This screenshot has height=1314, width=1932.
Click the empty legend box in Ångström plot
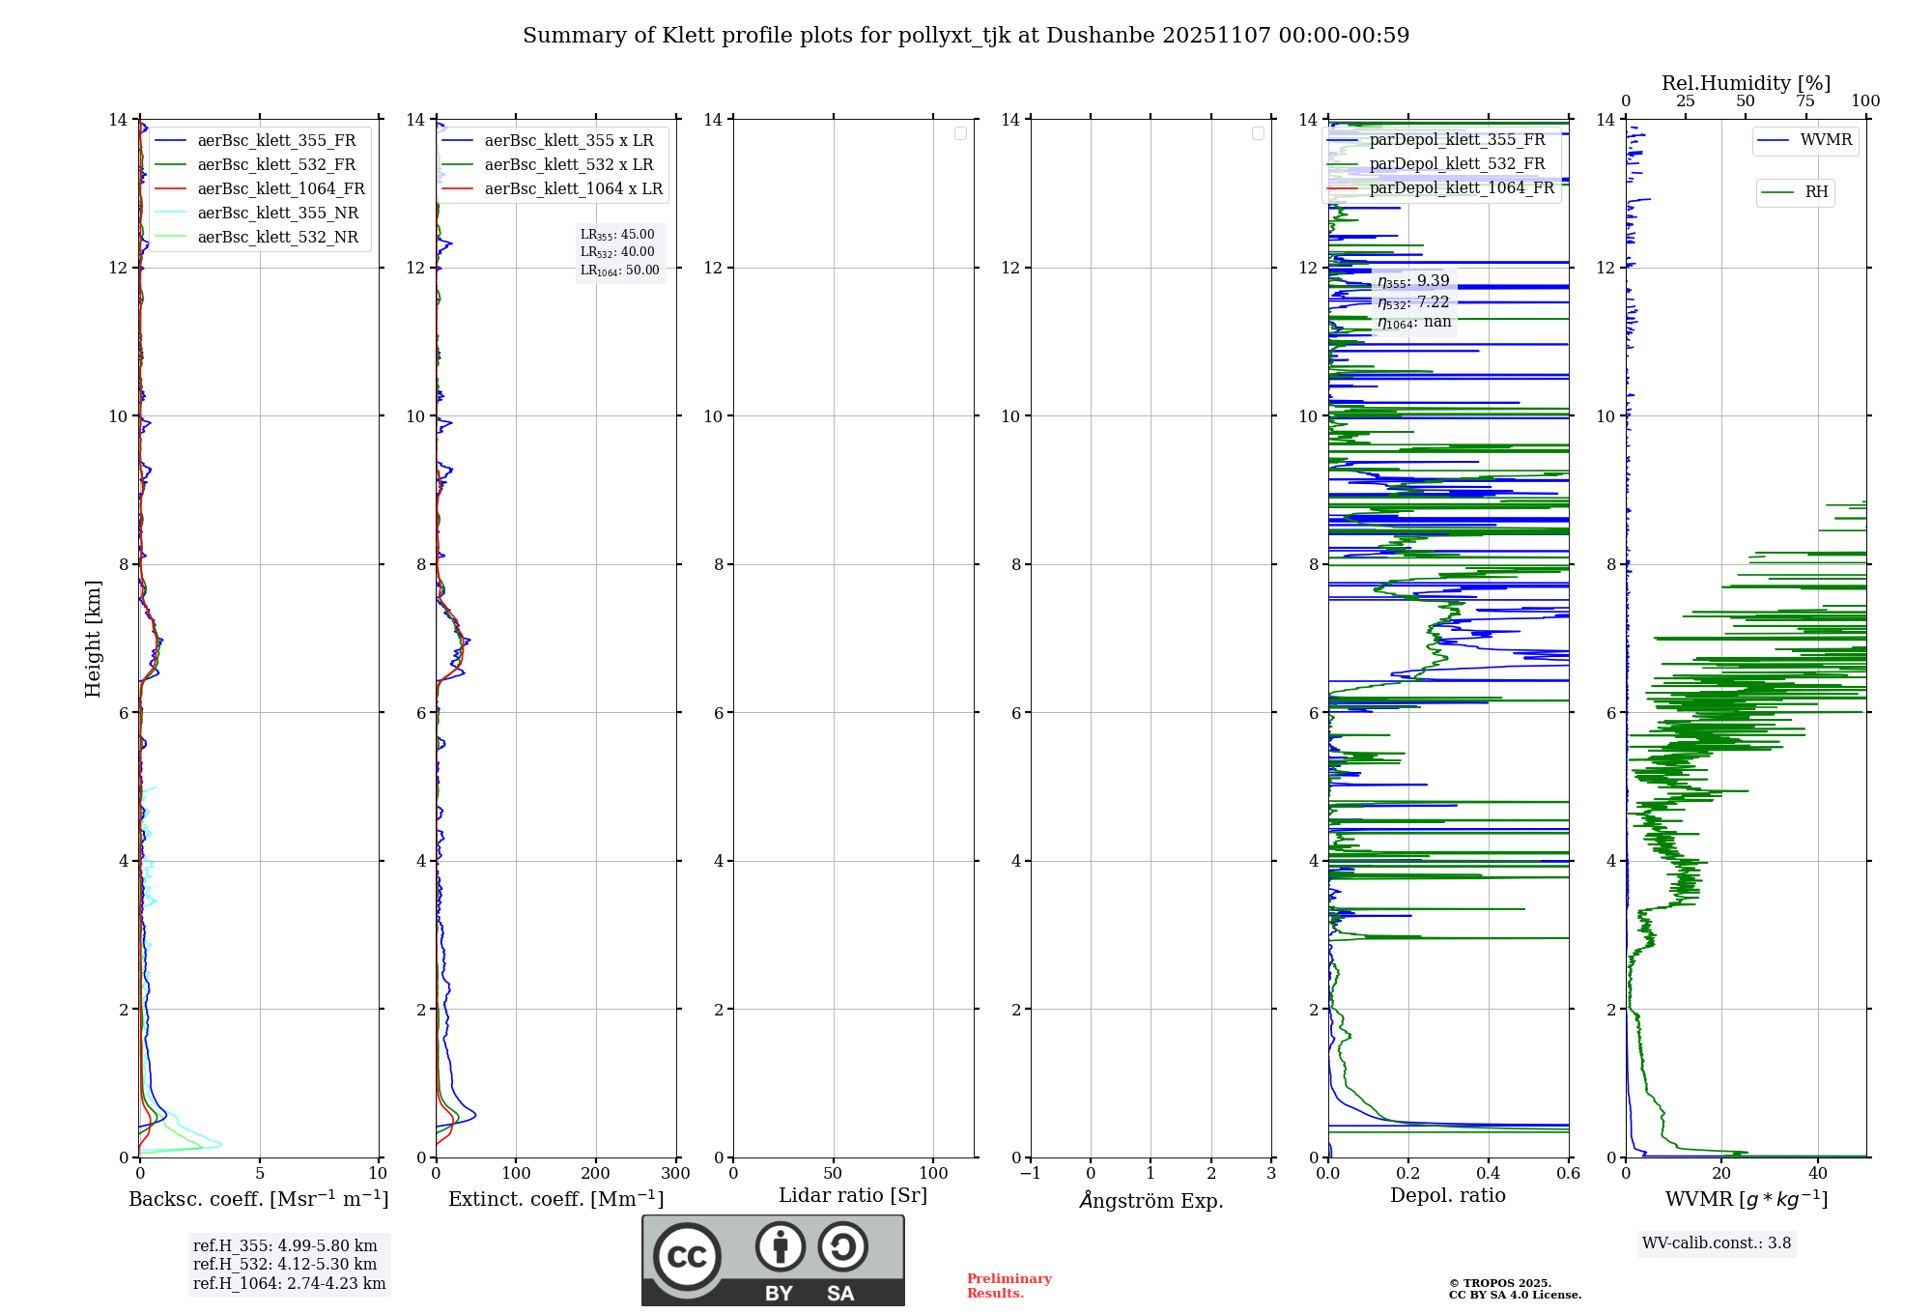[1258, 133]
